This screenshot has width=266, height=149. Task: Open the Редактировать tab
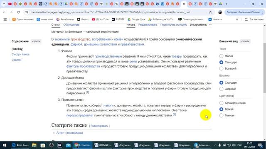point(148,25)
